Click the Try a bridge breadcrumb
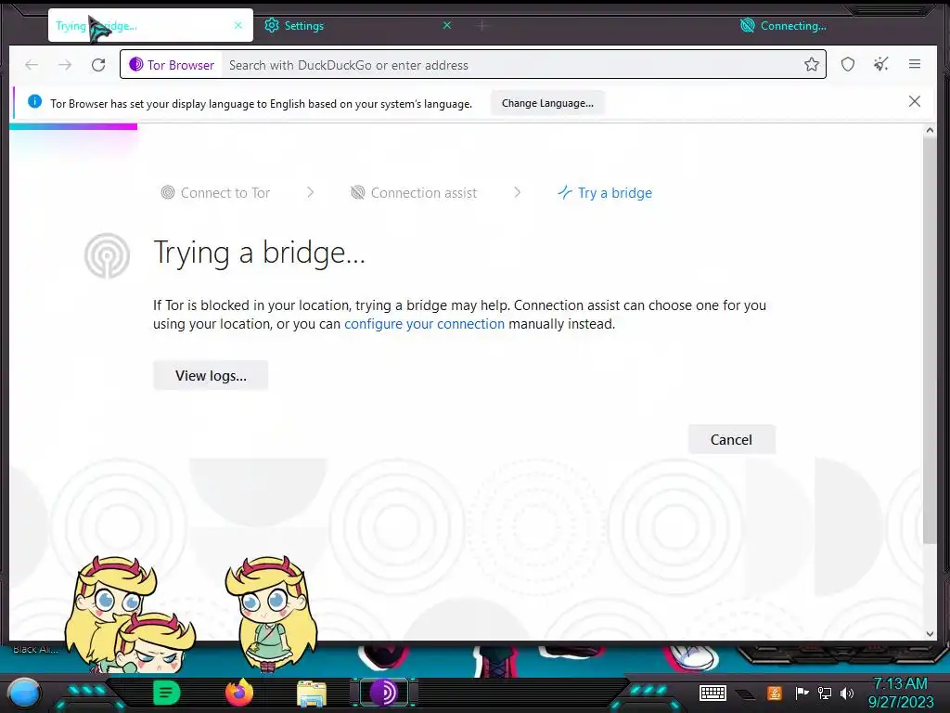This screenshot has width=950, height=713. [605, 193]
